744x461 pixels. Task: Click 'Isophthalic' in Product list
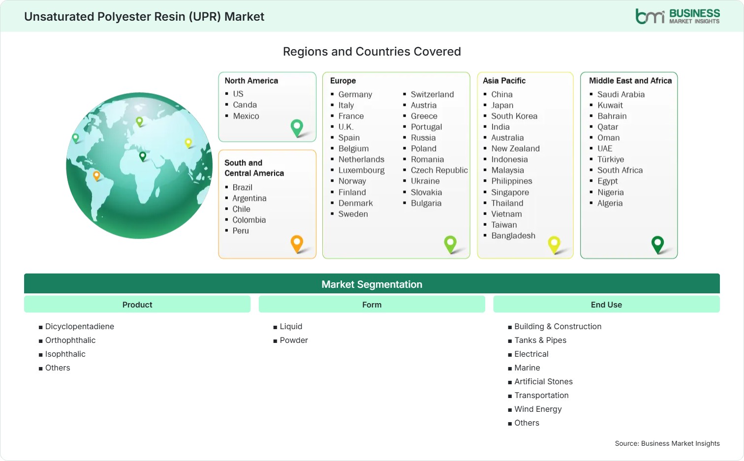[x=65, y=354]
